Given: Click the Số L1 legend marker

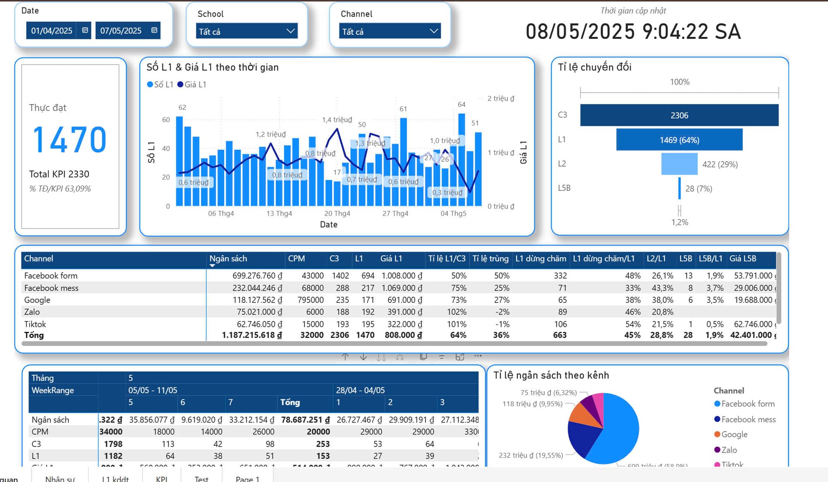Looking at the screenshot, I should (150, 84).
